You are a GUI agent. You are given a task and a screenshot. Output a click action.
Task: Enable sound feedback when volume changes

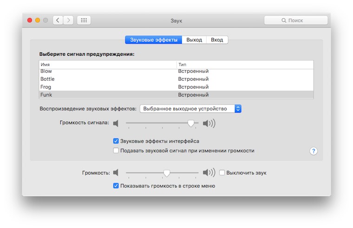(x=116, y=151)
